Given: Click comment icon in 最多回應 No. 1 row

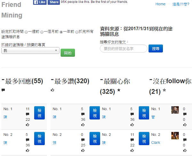Looking at the screenshot, I should [x=27, y=114].
